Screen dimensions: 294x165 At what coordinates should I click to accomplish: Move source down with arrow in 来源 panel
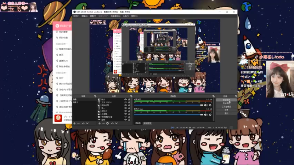tap(116, 124)
